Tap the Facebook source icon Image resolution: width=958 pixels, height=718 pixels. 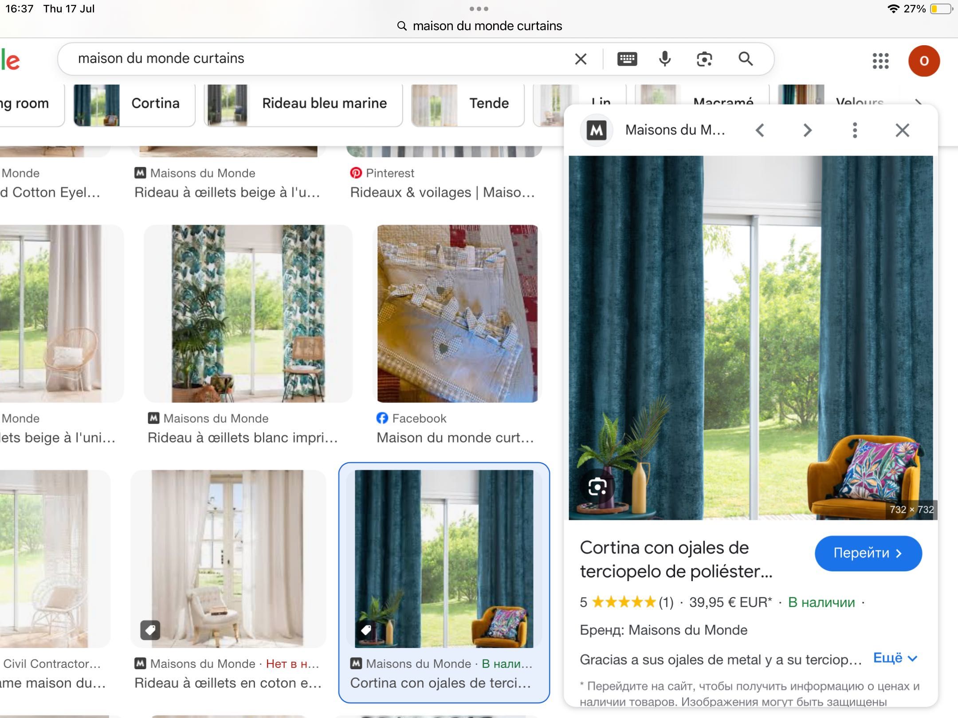pyautogui.click(x=382, y=418)
